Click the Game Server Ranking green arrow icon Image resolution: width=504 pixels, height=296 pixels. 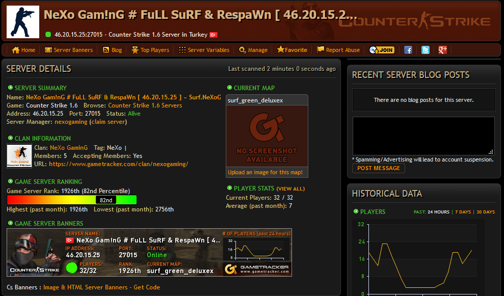(10, 181)
